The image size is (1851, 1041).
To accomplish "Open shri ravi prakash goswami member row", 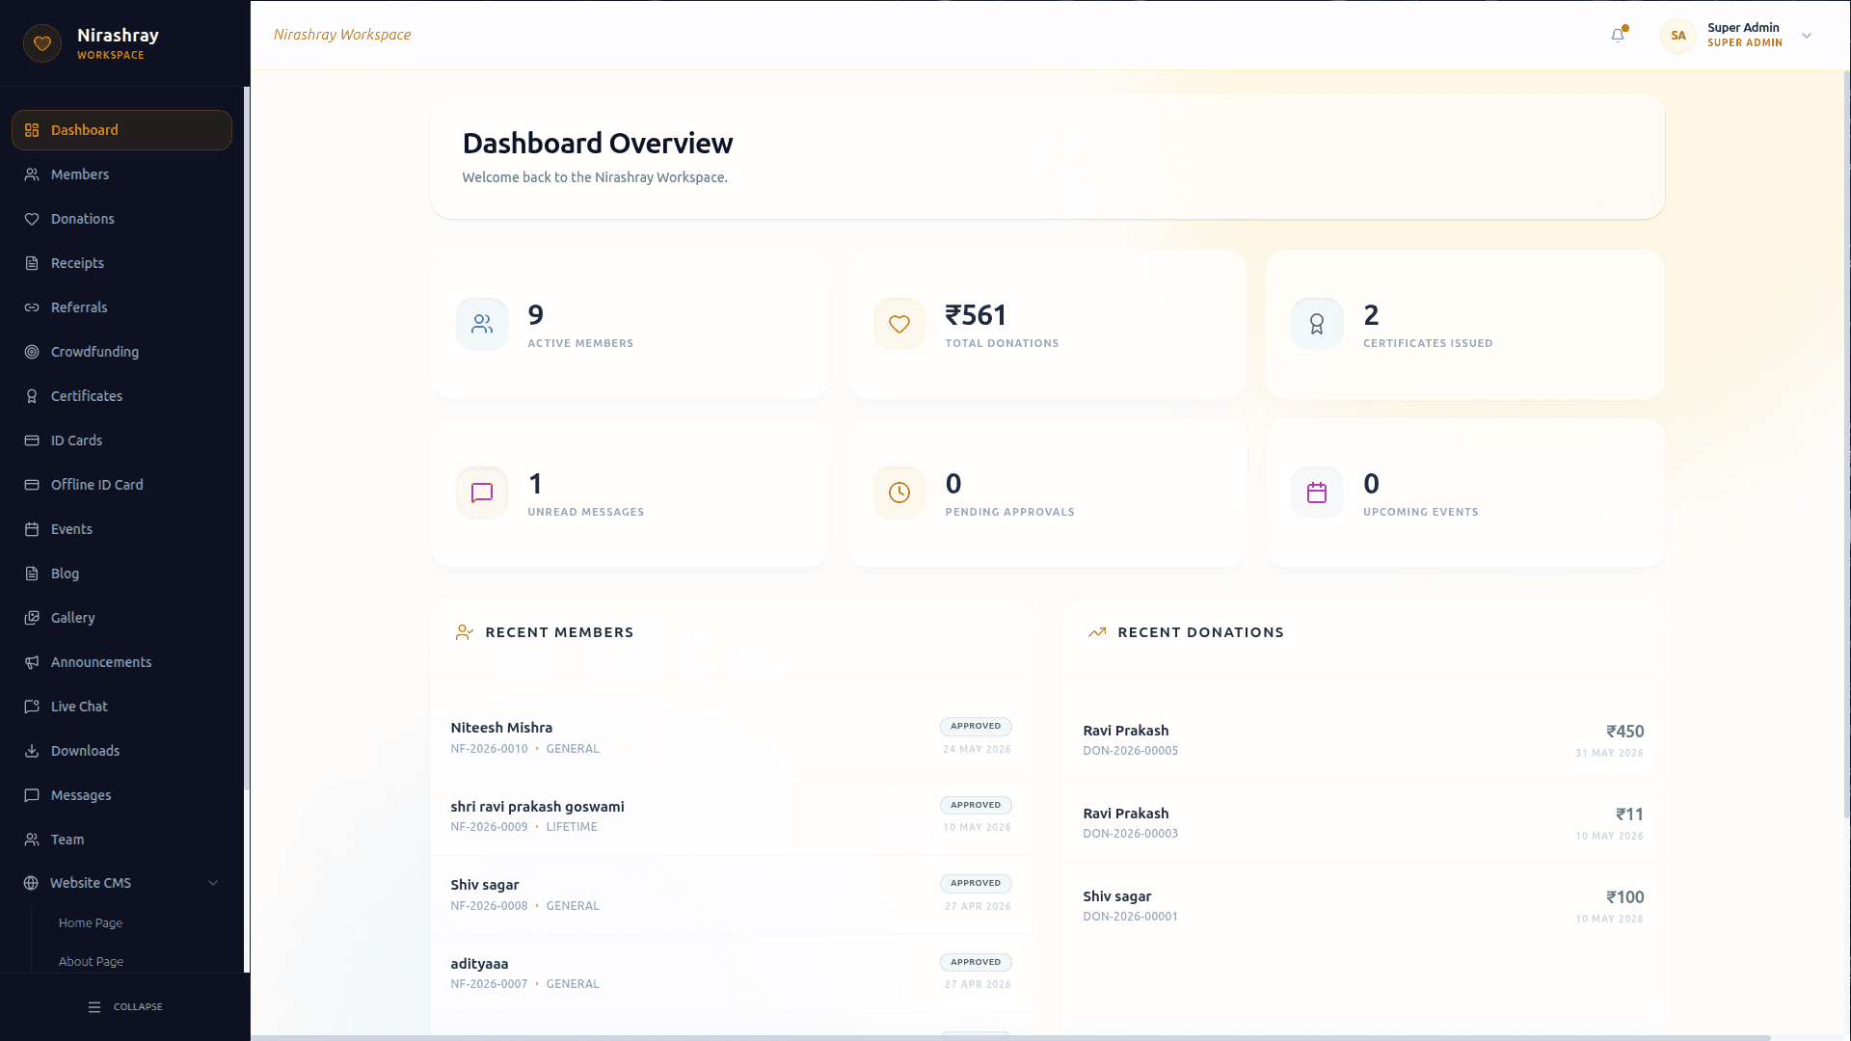I will 731,816.
